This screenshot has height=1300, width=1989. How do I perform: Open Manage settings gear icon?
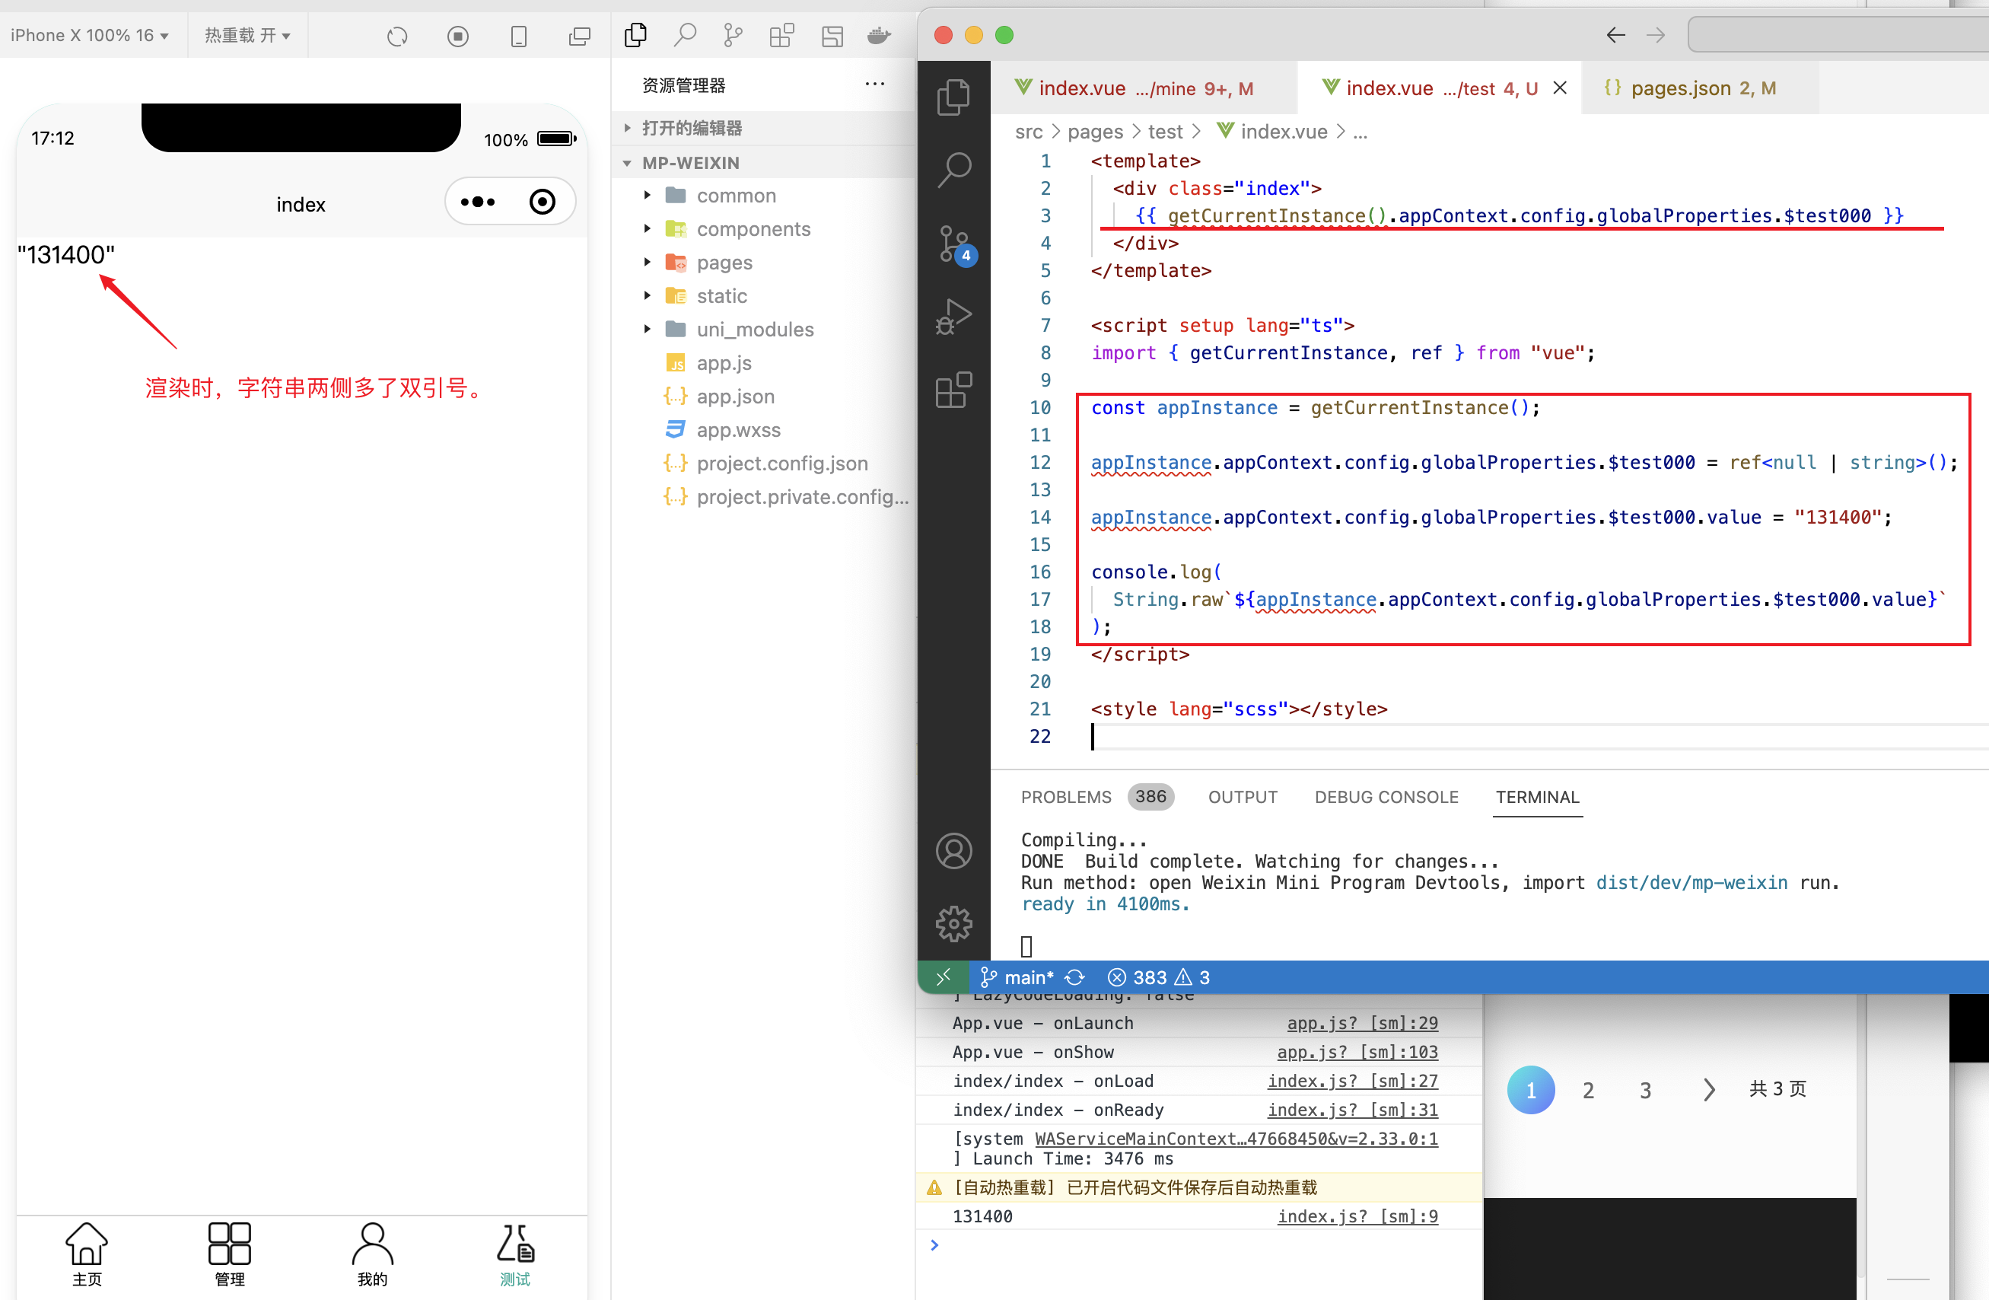coord(953,924)
